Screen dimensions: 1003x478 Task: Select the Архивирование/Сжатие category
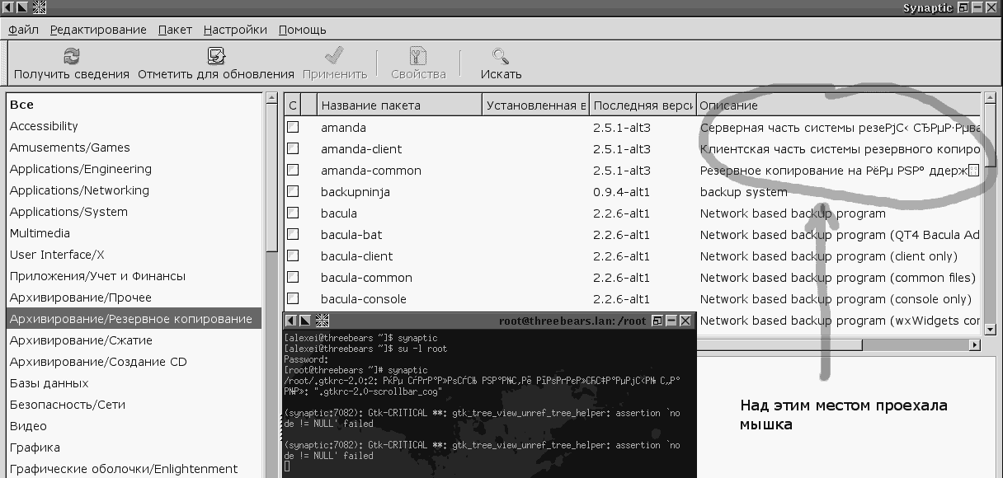pos(81,340)
